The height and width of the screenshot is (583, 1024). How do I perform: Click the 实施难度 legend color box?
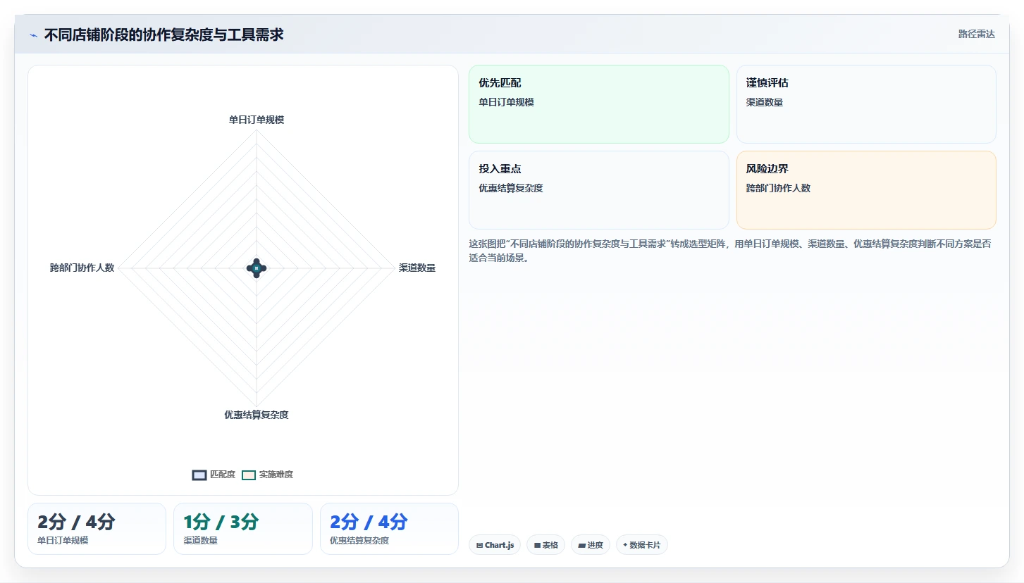[249, 475]
